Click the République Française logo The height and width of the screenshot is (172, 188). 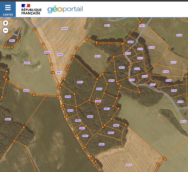pos(31,10)
